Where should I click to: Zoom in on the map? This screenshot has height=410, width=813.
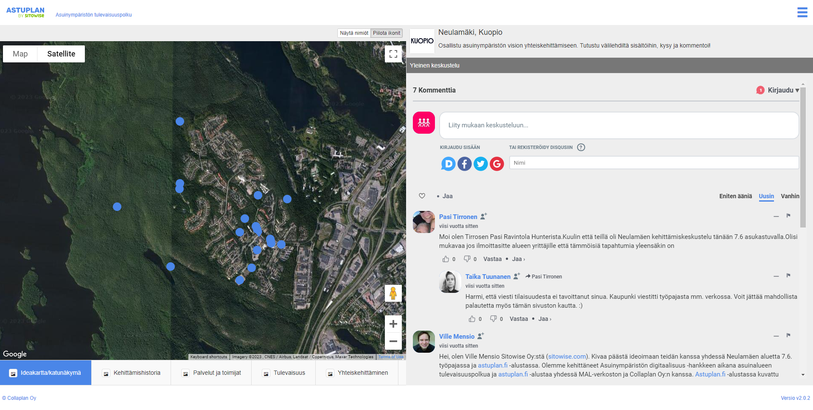pos(393,324)
